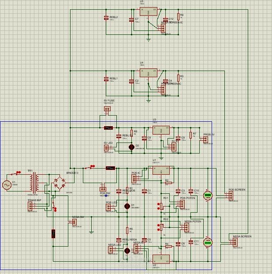The height and width of the screenshot is (274, 272).
Task: Select the U1 LM317T regulator
Action: pyautogui.click(x=161, y=170)
